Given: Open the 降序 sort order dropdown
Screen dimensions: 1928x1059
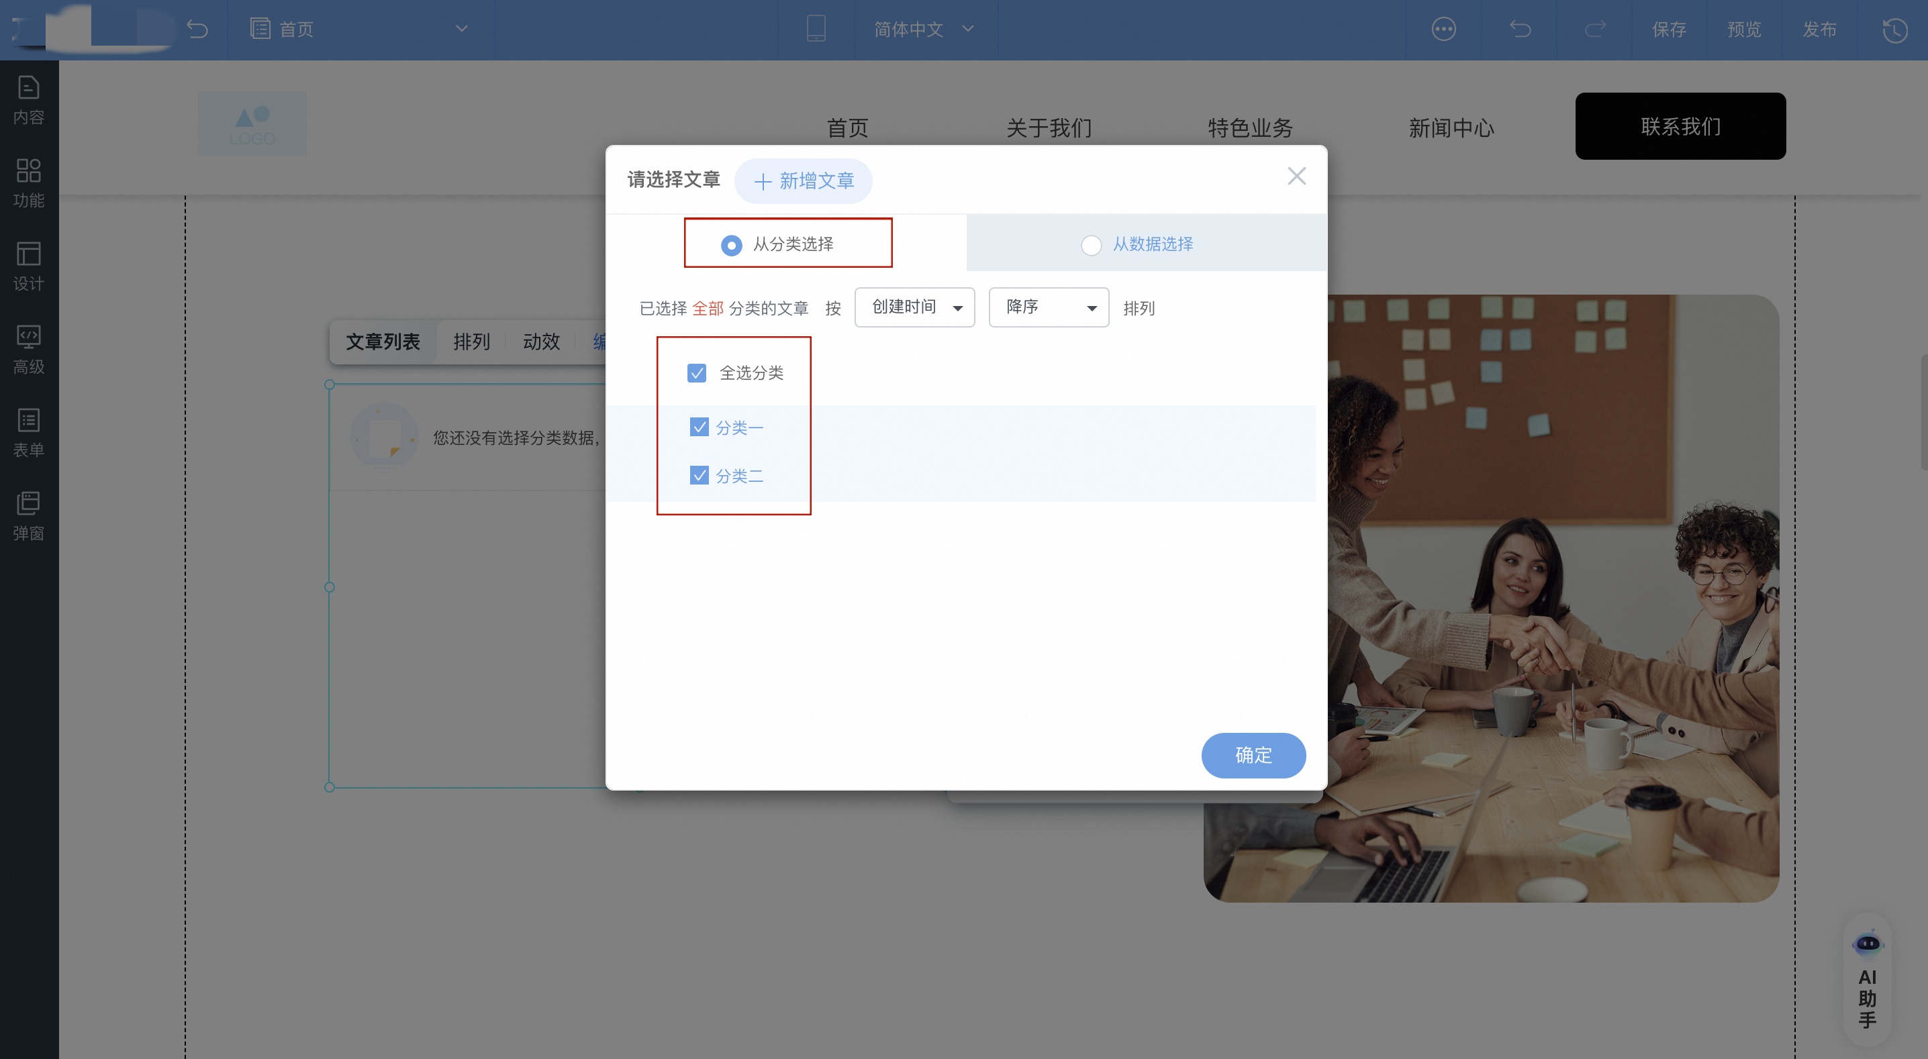Looking at the screenshot, I should point(1048,307).
